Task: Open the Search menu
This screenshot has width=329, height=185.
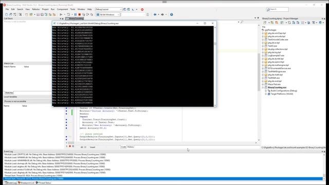Action: [20, 9]
